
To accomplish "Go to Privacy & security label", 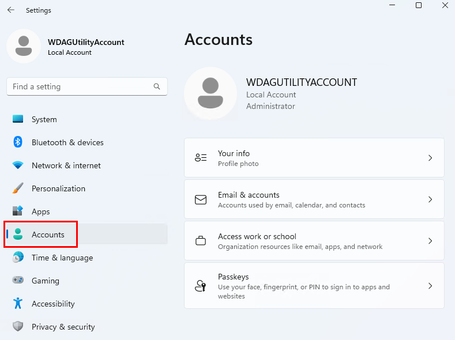I will pos(63,327).
